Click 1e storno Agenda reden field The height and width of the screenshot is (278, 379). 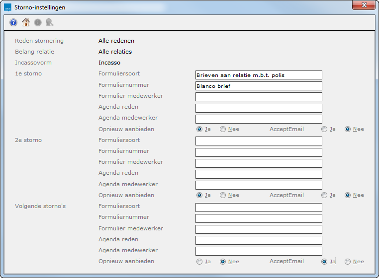tap(259, 108)
